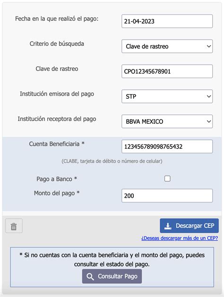Viewport: 224px width, 297px height.
Task: Open the BBVA MEXICO receptora dropdown
Action: [x=167, y=121]
